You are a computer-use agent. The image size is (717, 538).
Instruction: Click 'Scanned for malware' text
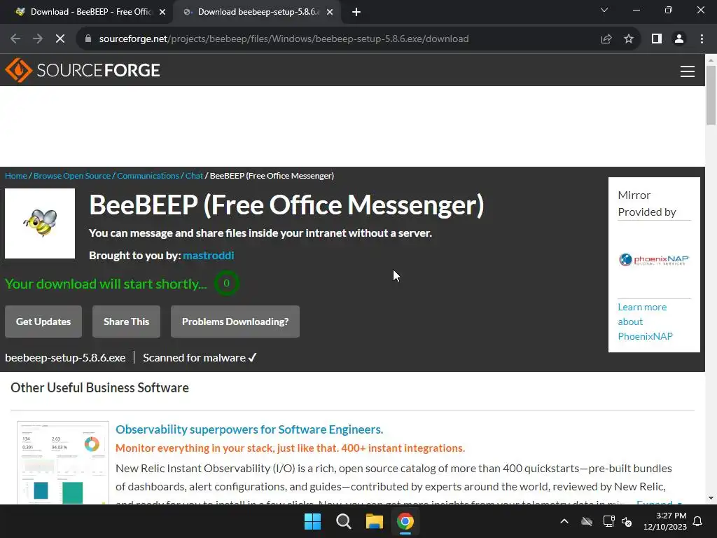click(195, 358)
